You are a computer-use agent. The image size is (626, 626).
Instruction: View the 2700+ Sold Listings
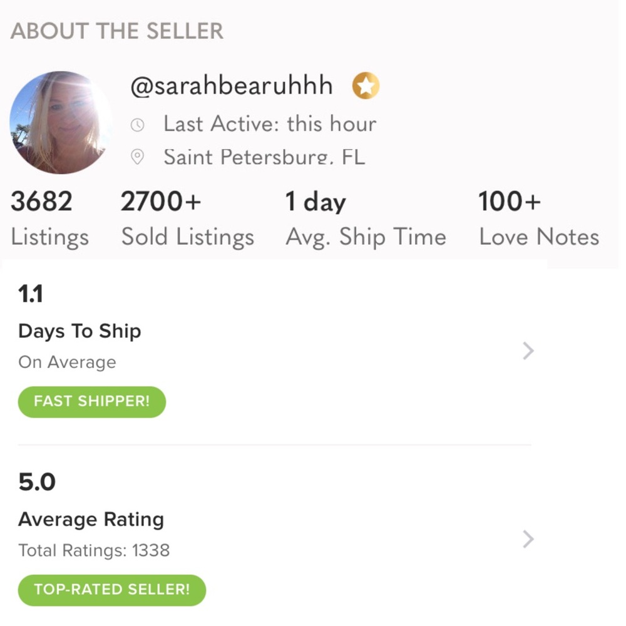tap(187, 219)
